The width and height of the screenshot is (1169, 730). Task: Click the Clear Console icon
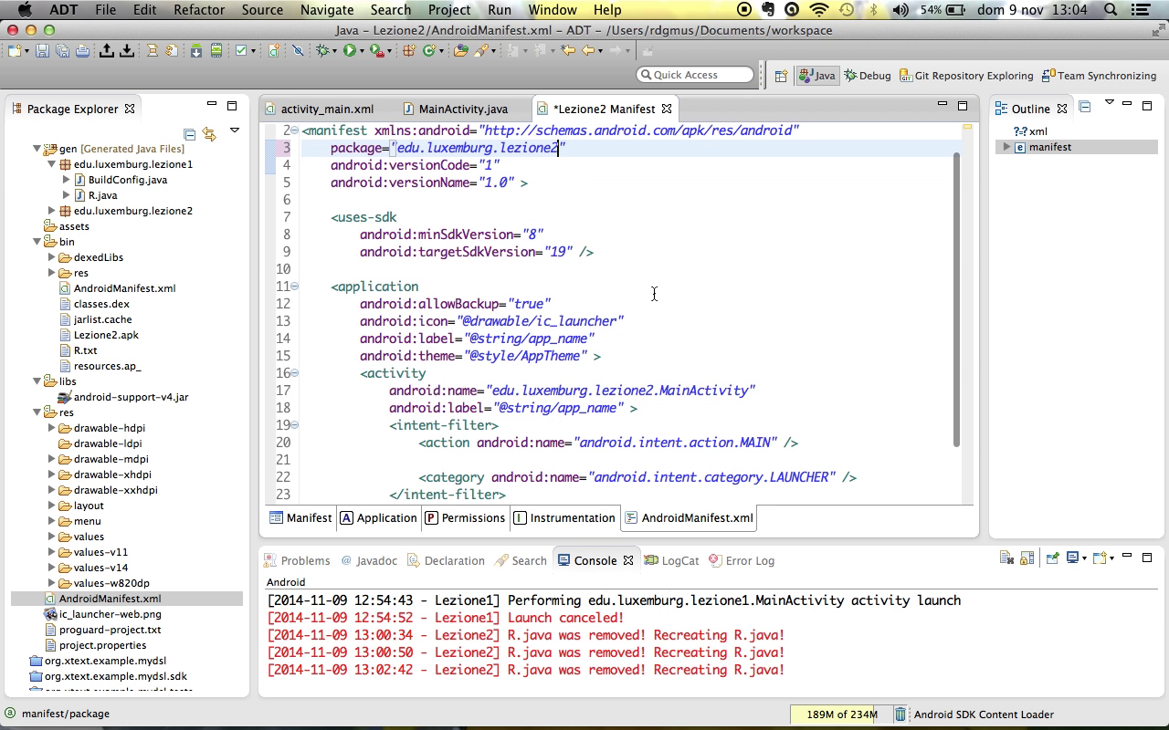click(1006, 558)
